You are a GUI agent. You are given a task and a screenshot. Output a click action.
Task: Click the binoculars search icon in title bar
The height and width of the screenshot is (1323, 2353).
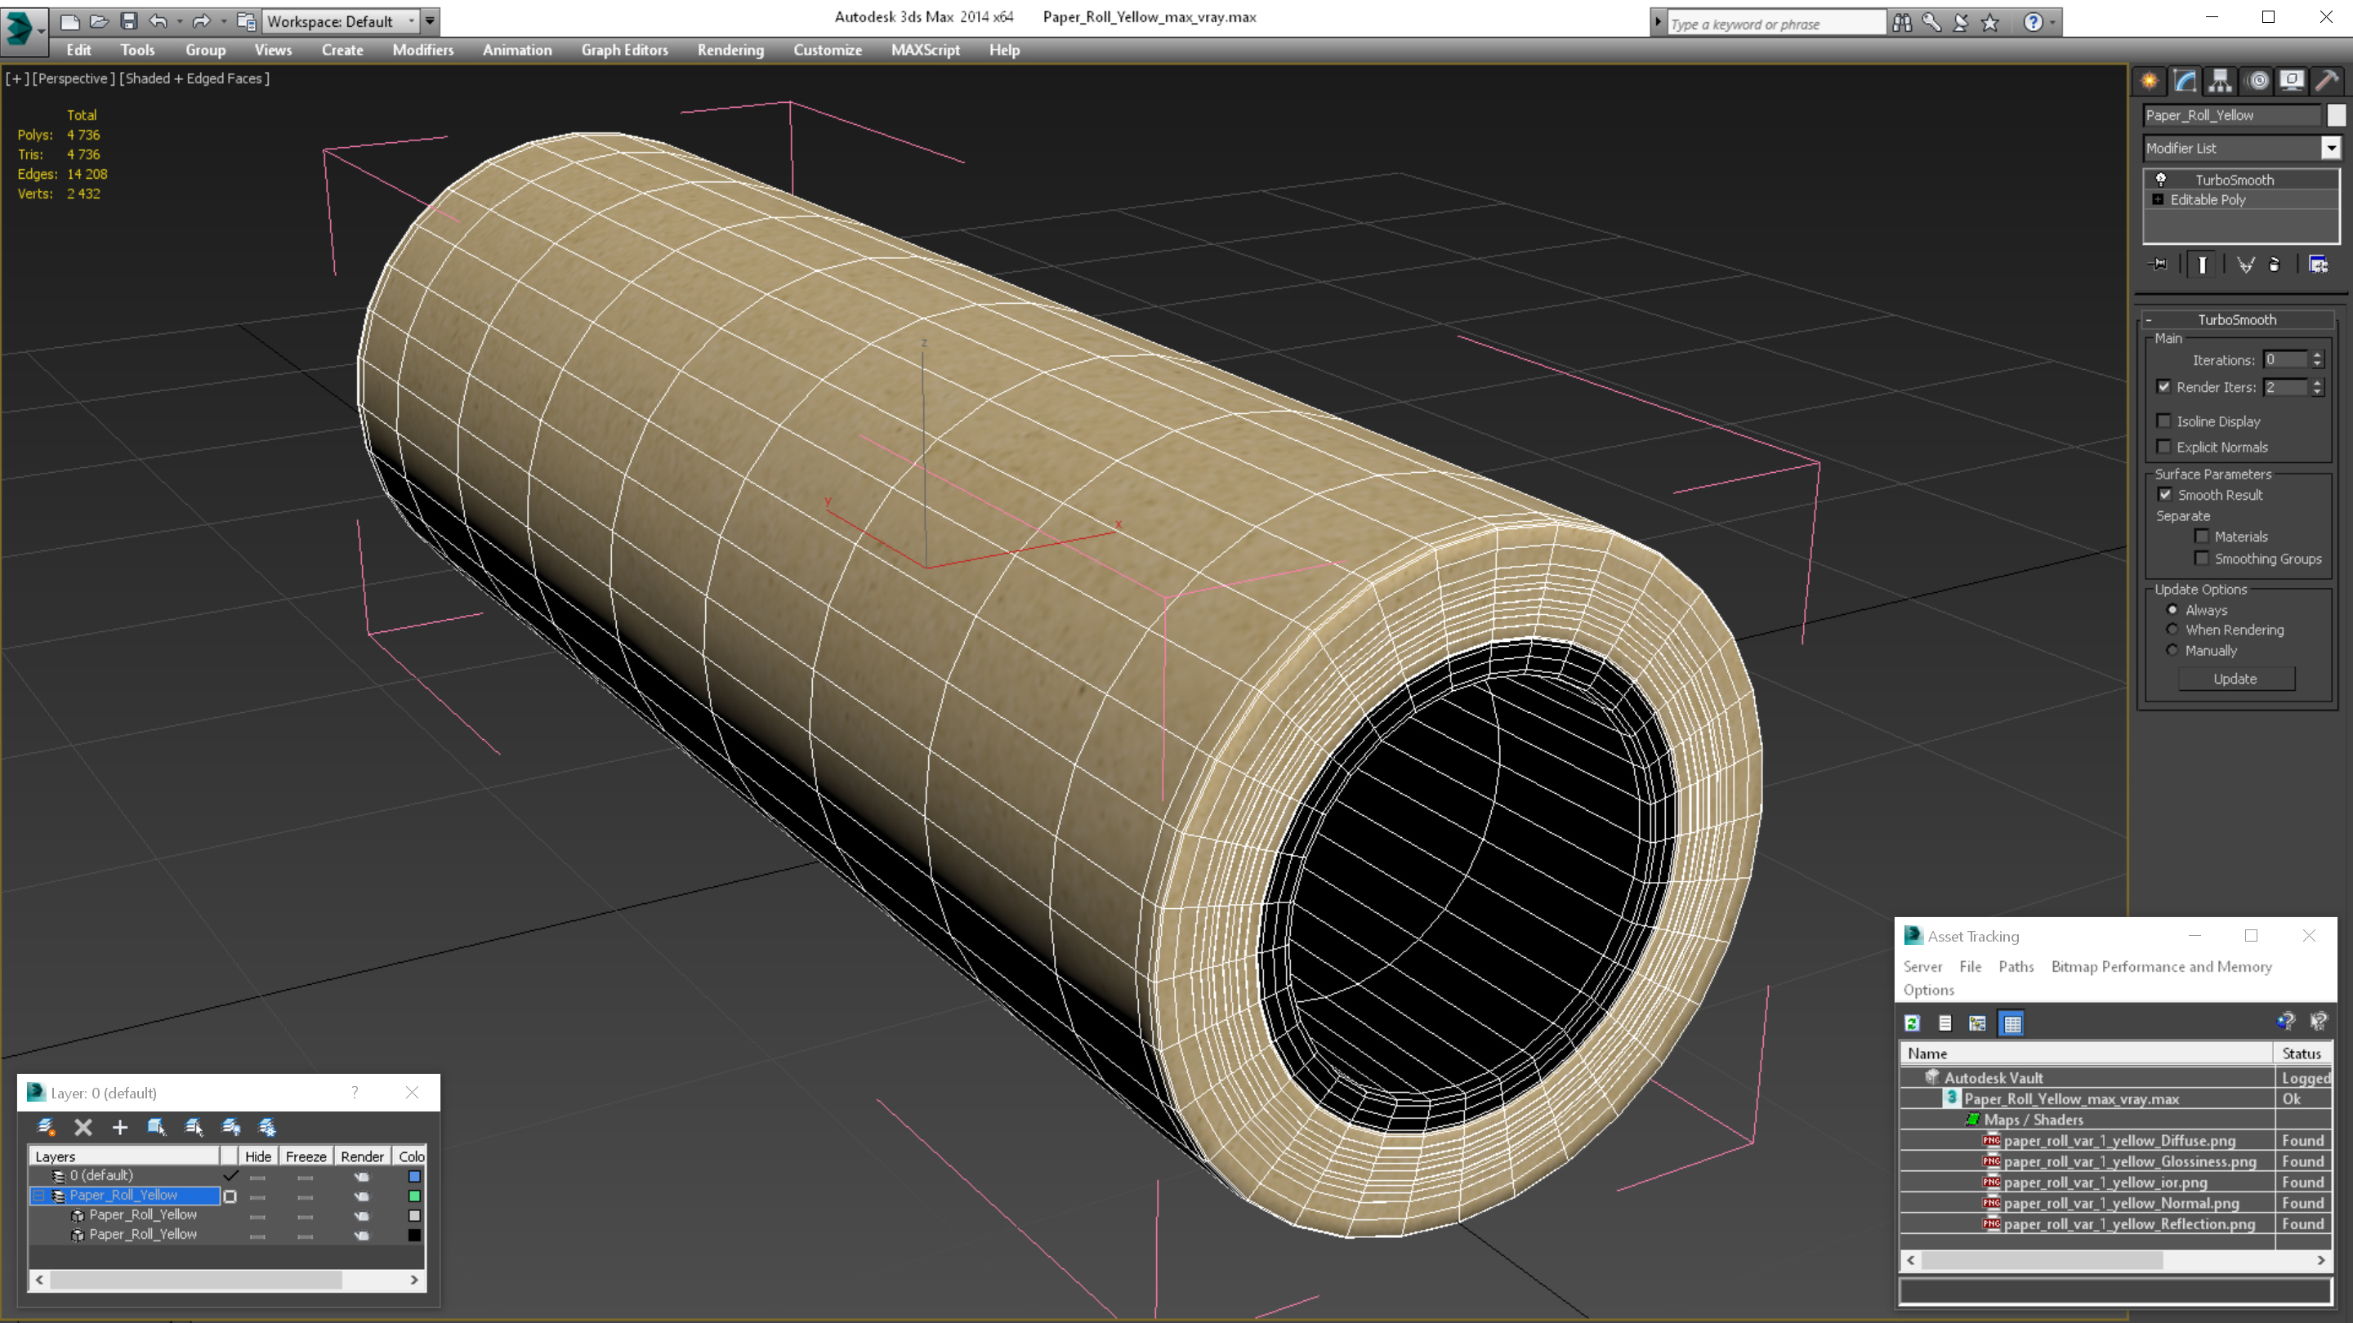coord(1902,23)
